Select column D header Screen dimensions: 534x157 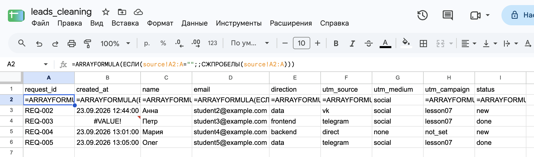[x=230, y=78]
